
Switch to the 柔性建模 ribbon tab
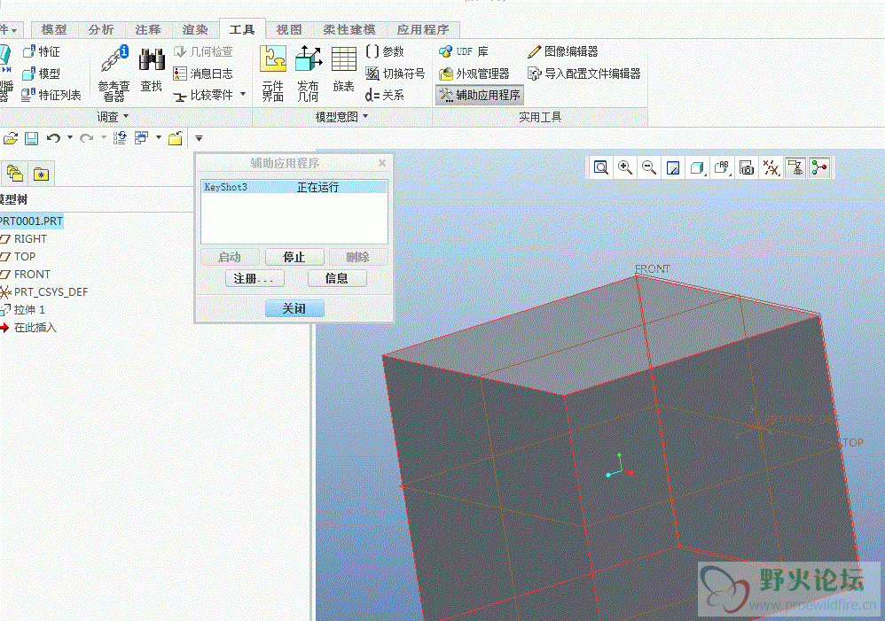coord(349,30)
